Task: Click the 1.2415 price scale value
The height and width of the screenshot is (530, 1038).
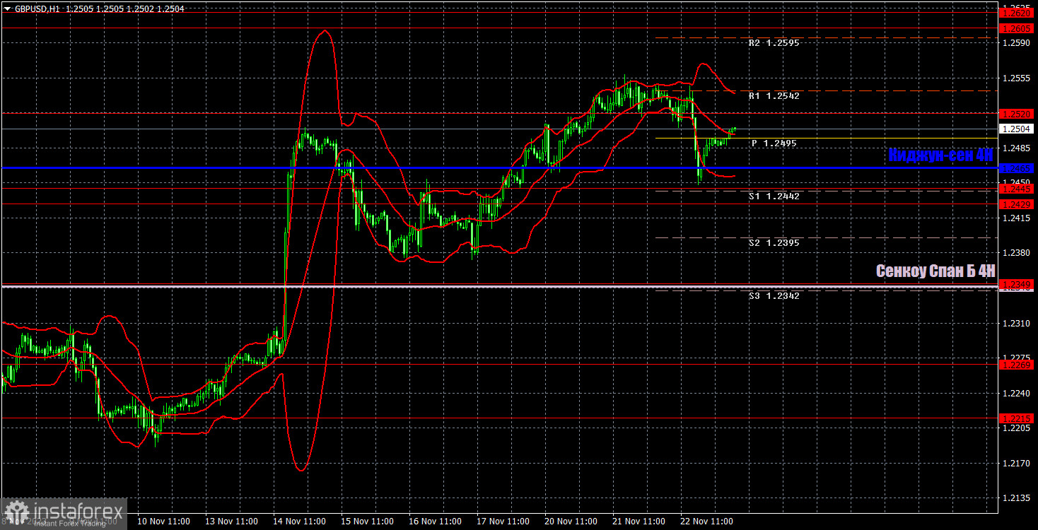Action: 1015,218
